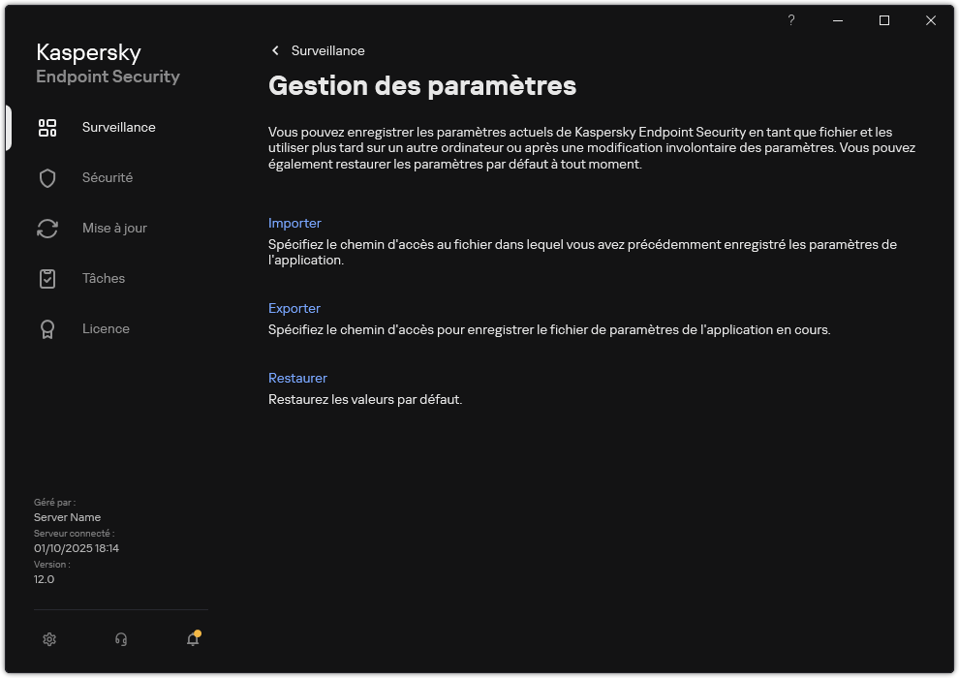959x678 pixels.
Task: Click the Importer link
Action: point(294,223)
